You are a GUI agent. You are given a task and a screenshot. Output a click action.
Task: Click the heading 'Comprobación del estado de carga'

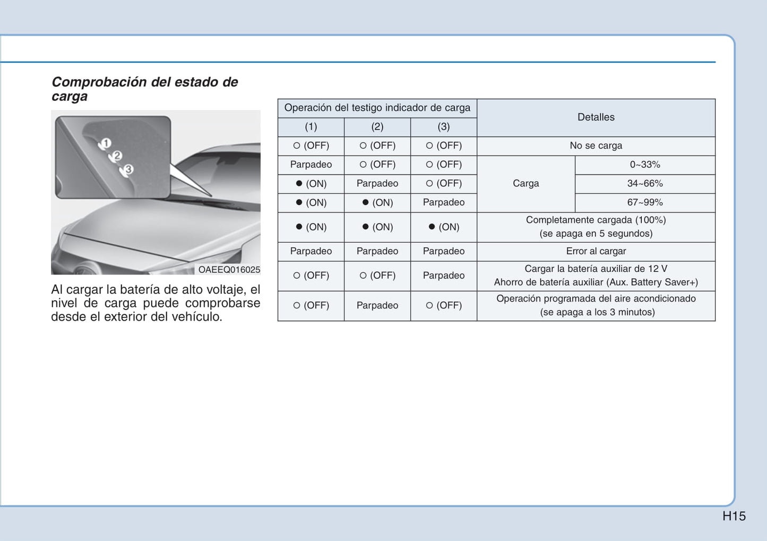(144, 89)
